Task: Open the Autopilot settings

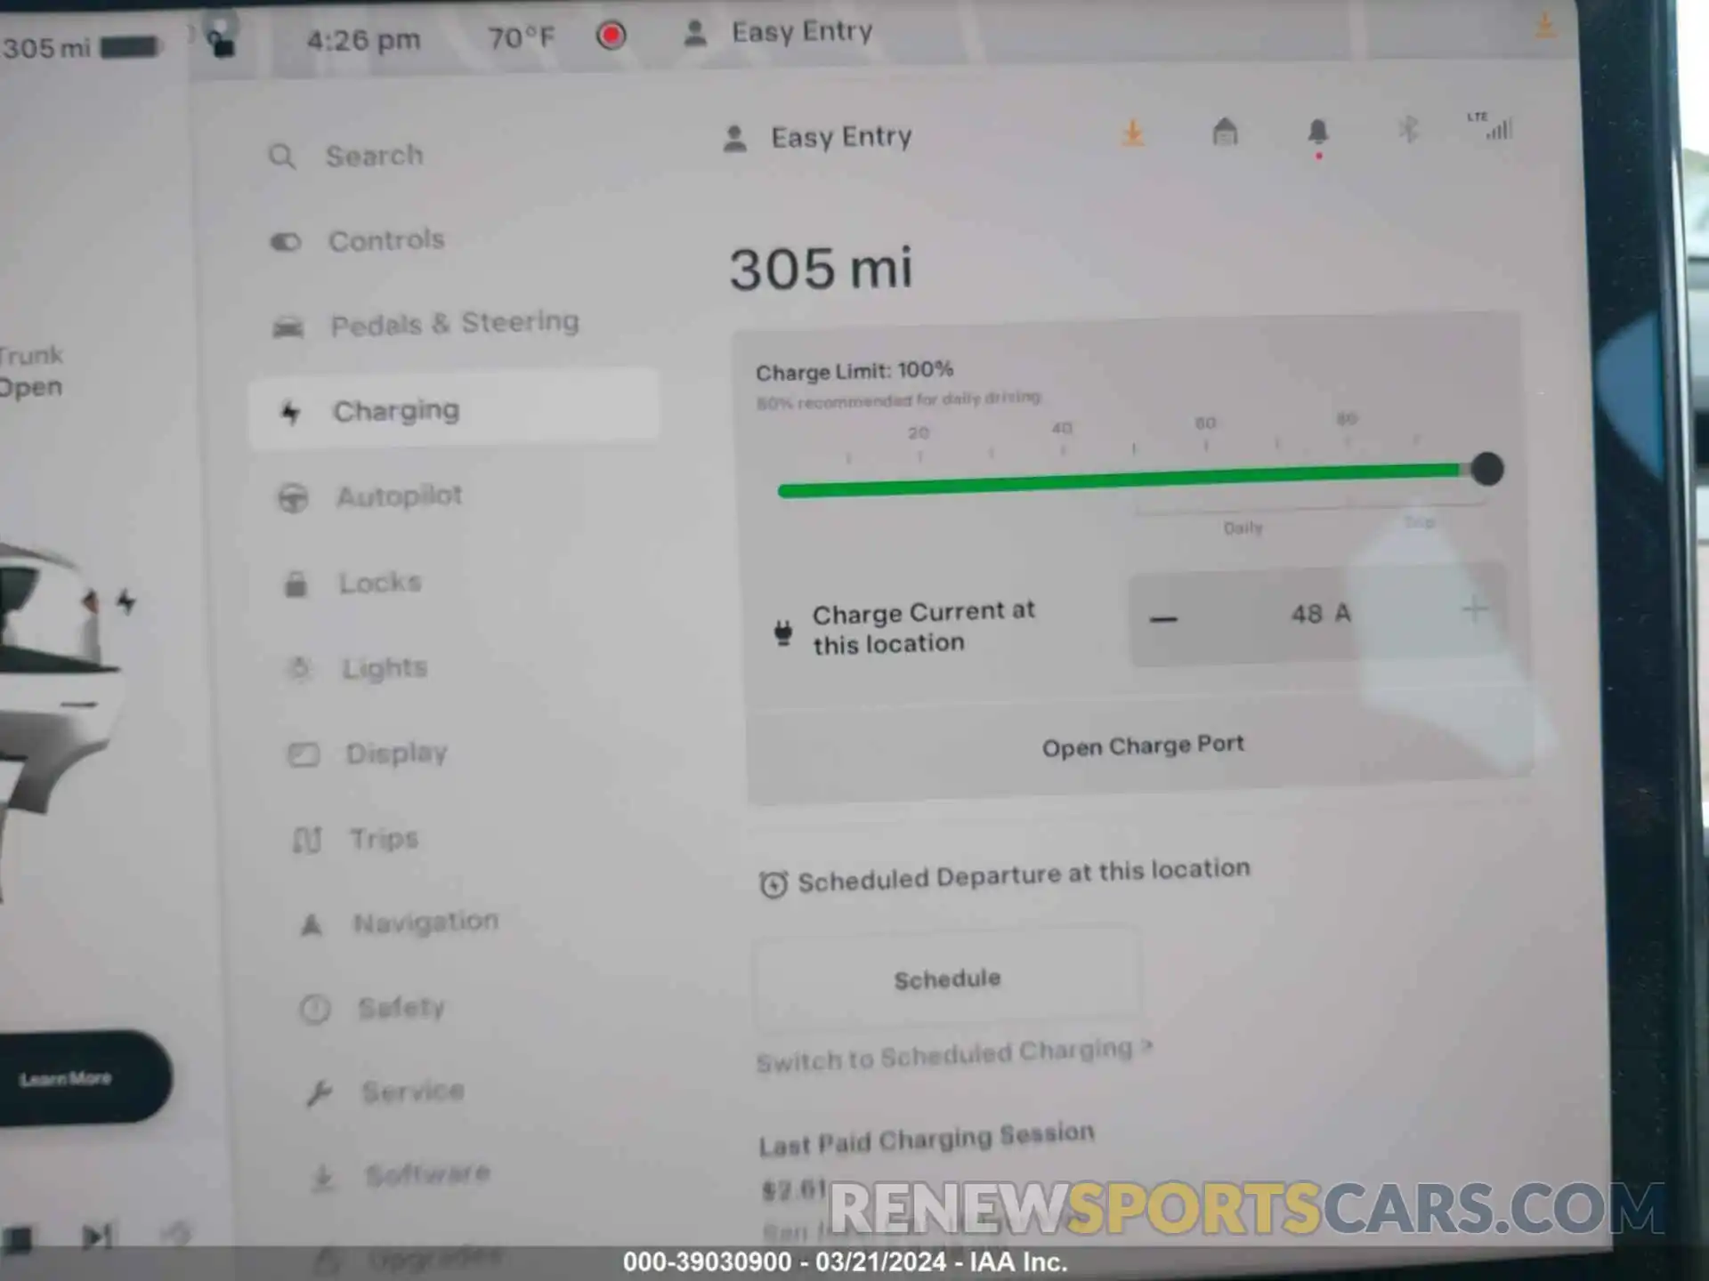Action: pos(397,495)
